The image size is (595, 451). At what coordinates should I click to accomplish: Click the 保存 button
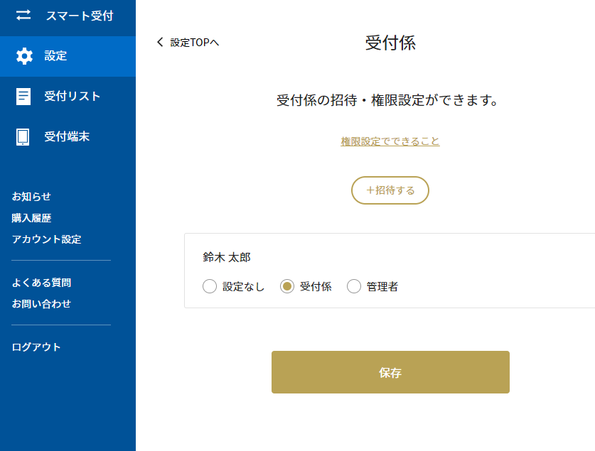pyautogui.click(x=390, y=372)
